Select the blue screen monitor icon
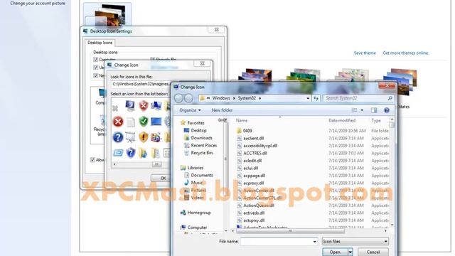 pos(156,122)
